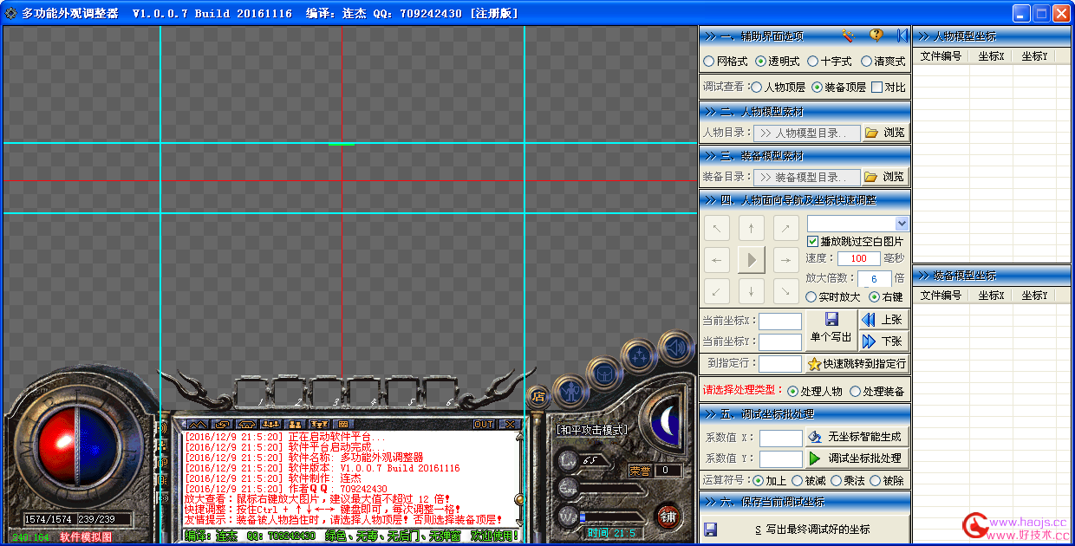The width and height of the screenshot is (1075, 546).
Task: Choose 处理装备 processing type
Action: click(x=877, y=392)
